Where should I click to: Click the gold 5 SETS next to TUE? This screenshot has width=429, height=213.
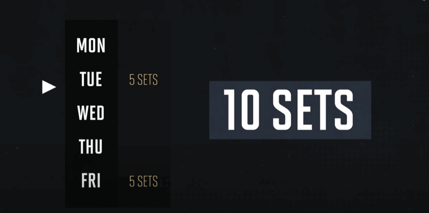pyautogui.click(x=143, y=80)
